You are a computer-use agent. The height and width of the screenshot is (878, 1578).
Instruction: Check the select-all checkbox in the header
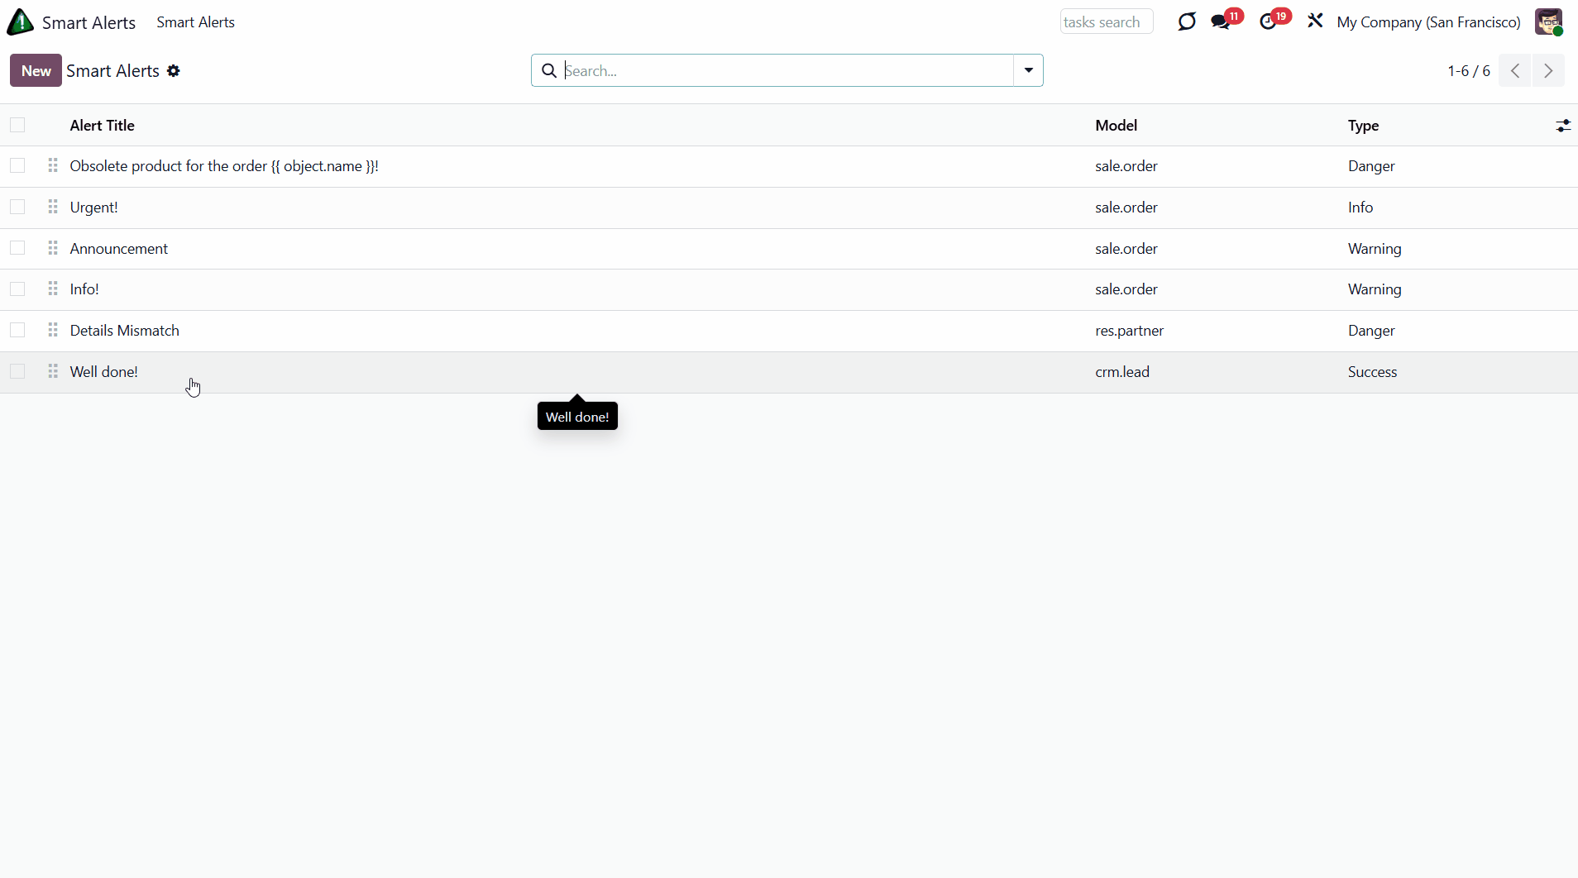coord(17,126)
